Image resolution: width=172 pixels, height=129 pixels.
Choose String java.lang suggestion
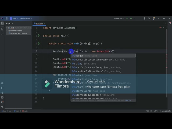(x=103, y=64)
